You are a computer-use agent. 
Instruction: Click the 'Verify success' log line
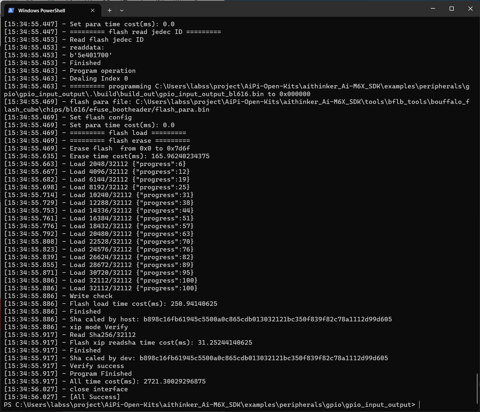pos(64,366)
